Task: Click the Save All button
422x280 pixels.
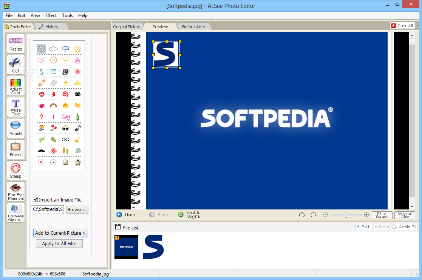Action: pos(402,26)
